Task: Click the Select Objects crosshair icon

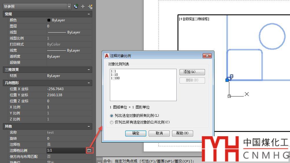Action: pos(83,6)
